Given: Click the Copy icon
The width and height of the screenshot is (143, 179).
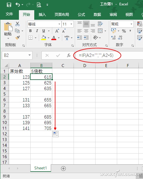Looking at the screenshot, I should [17, 31].
